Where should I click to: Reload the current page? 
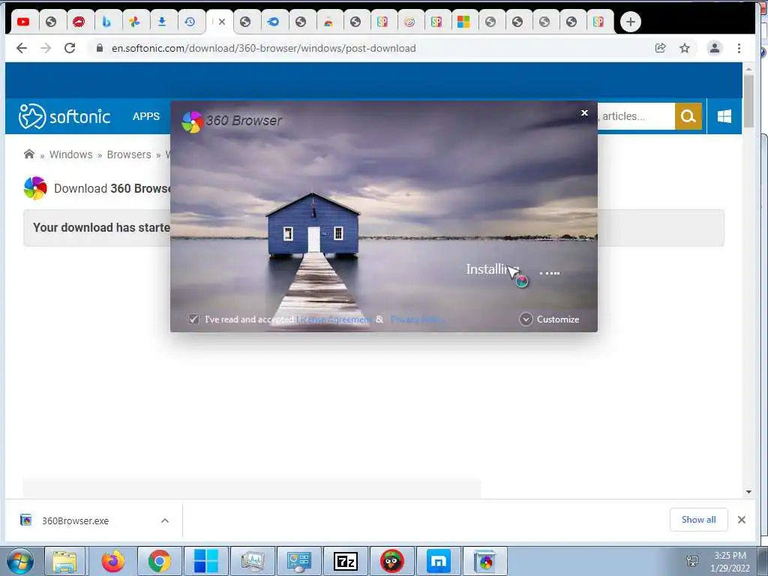pos(70,48)
